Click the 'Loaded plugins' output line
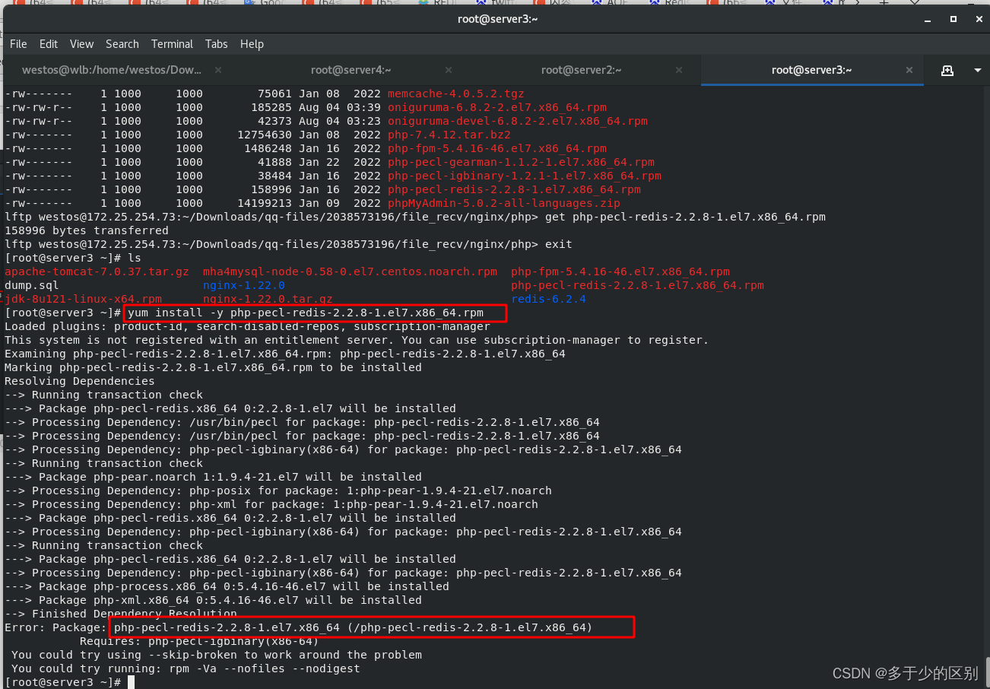 tap(247, 326)
